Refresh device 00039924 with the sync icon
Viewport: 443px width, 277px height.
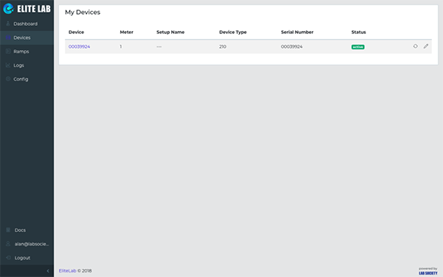(x=415, y=46)
